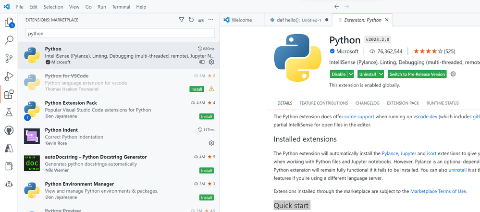Refresh the extensions list
The width and height of the screenshot is (480, 212).
pos(191,20)
